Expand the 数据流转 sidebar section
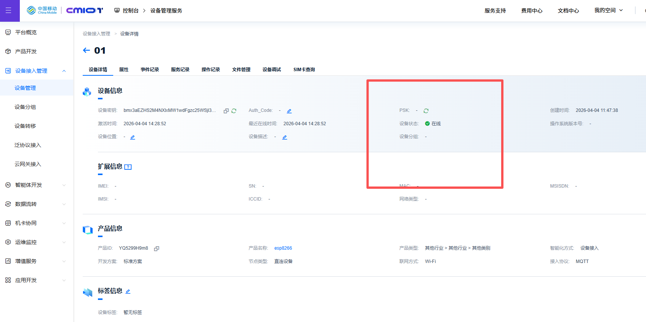Image resolution: width=646 pixels, height=322 pixels. point(64,204)
